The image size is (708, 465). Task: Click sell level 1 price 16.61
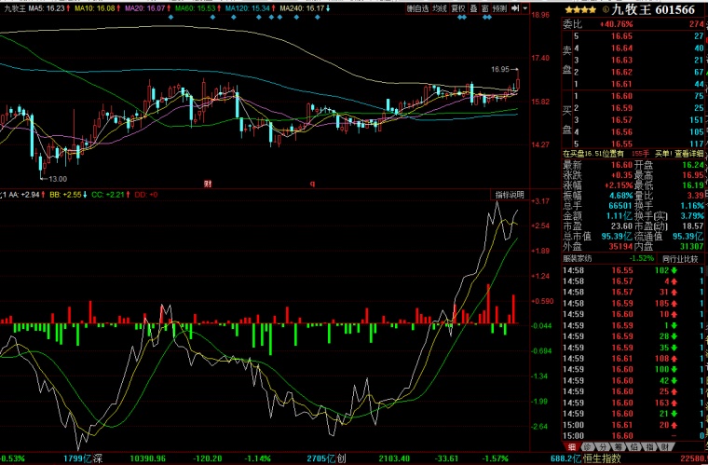tap(621, 84)
